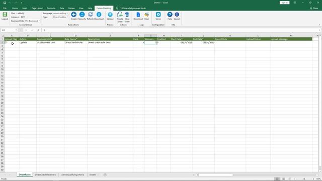Click the Sign in button
The image size is (322, 181).
284,3
